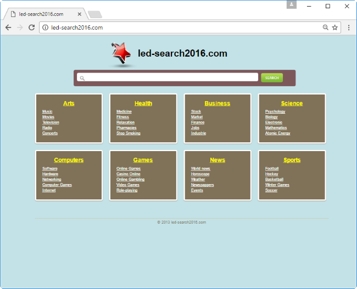Reload the page with refresh icon
The height and width of the screenshot is (289, 357).
[x=31, y=27]
